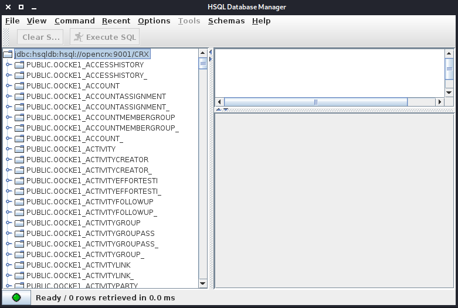
Task: Minimize the HSQL Database Manager window
Action: pos(34,8)
